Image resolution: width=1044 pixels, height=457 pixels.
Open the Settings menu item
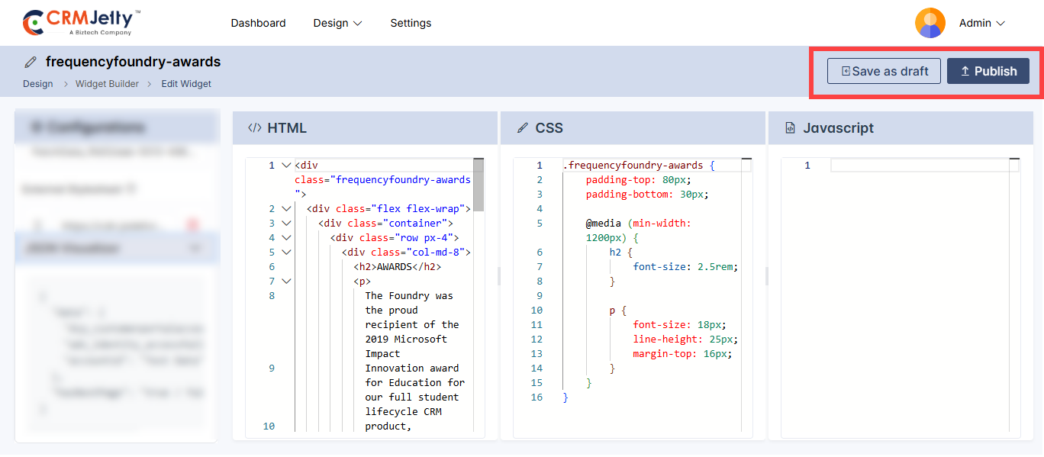point(411,23)
